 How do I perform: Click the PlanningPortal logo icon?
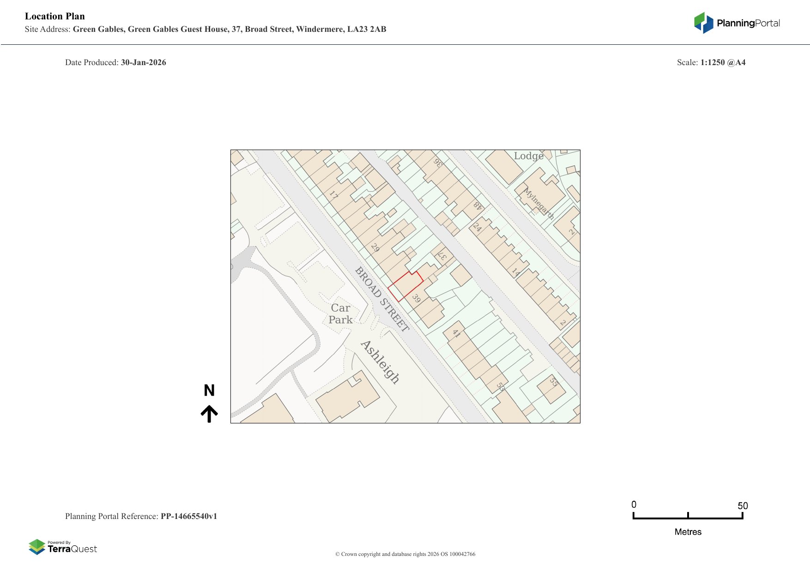point(703,23)
